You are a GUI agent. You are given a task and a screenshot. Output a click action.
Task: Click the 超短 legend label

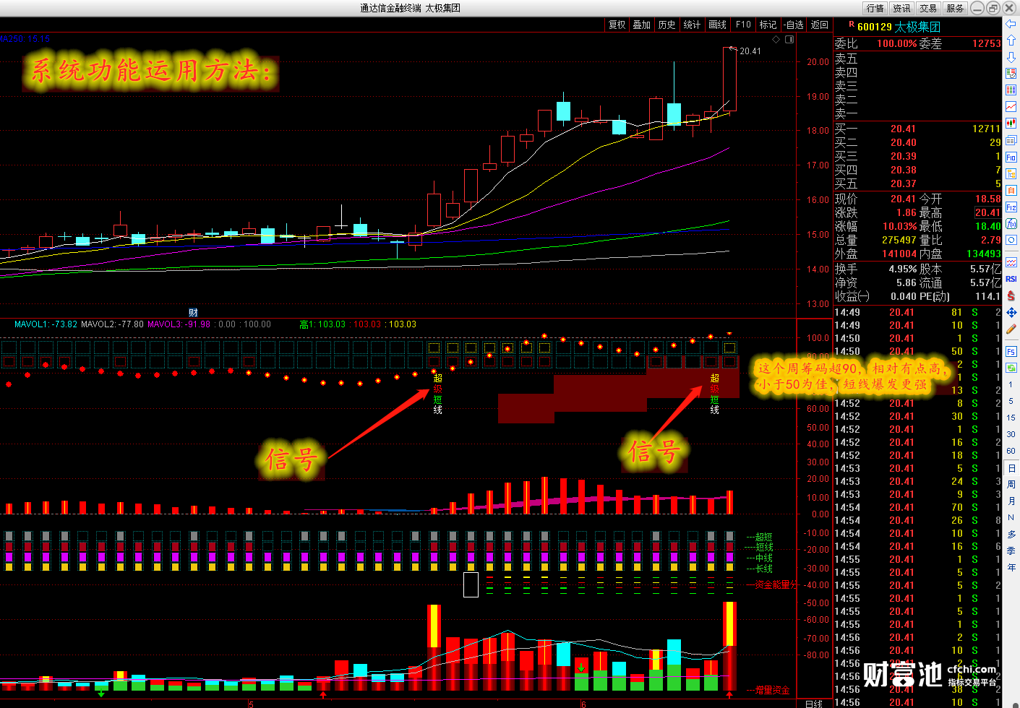(764, 537)
